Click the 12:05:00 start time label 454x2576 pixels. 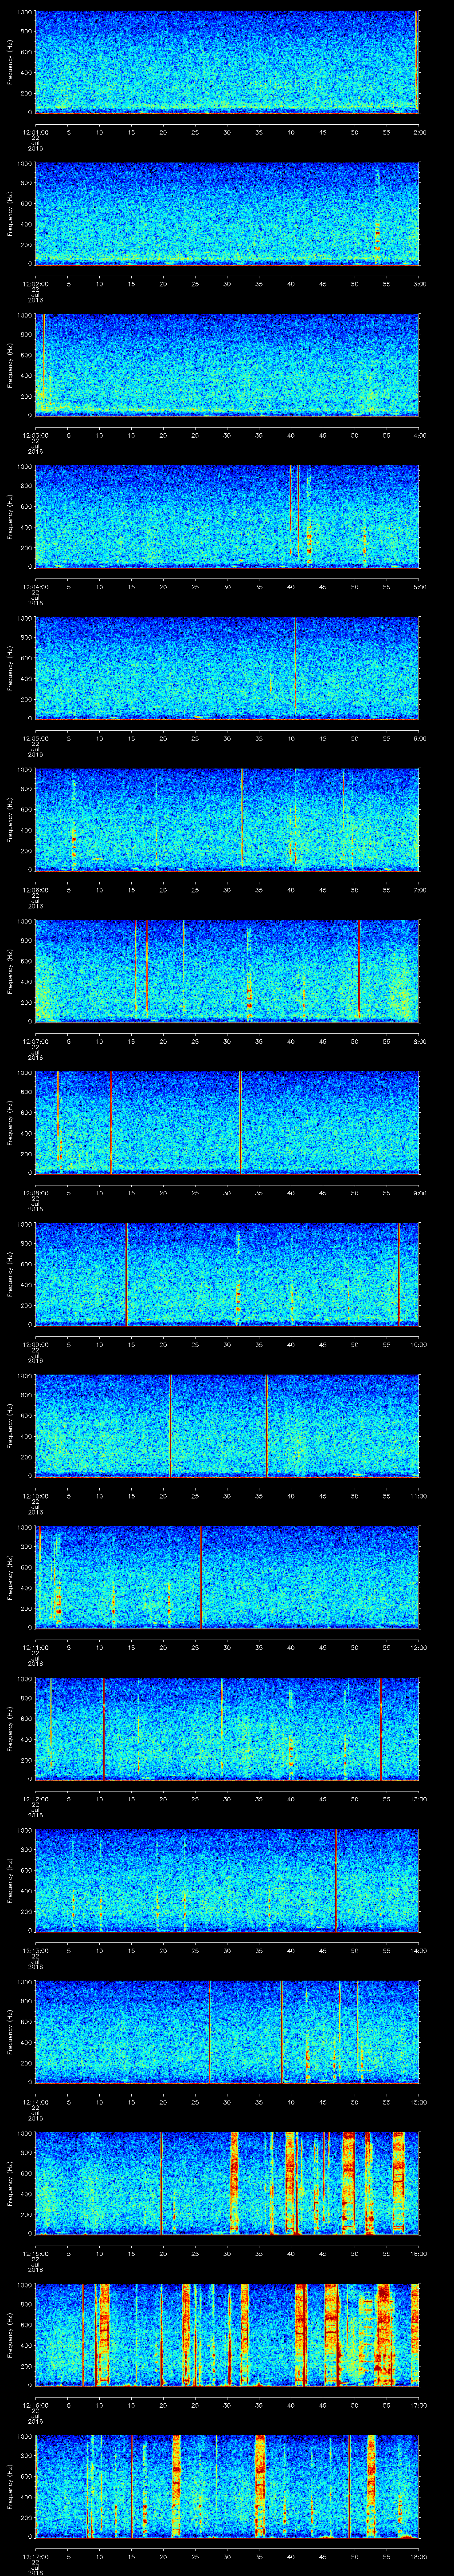tap(35, 738)
